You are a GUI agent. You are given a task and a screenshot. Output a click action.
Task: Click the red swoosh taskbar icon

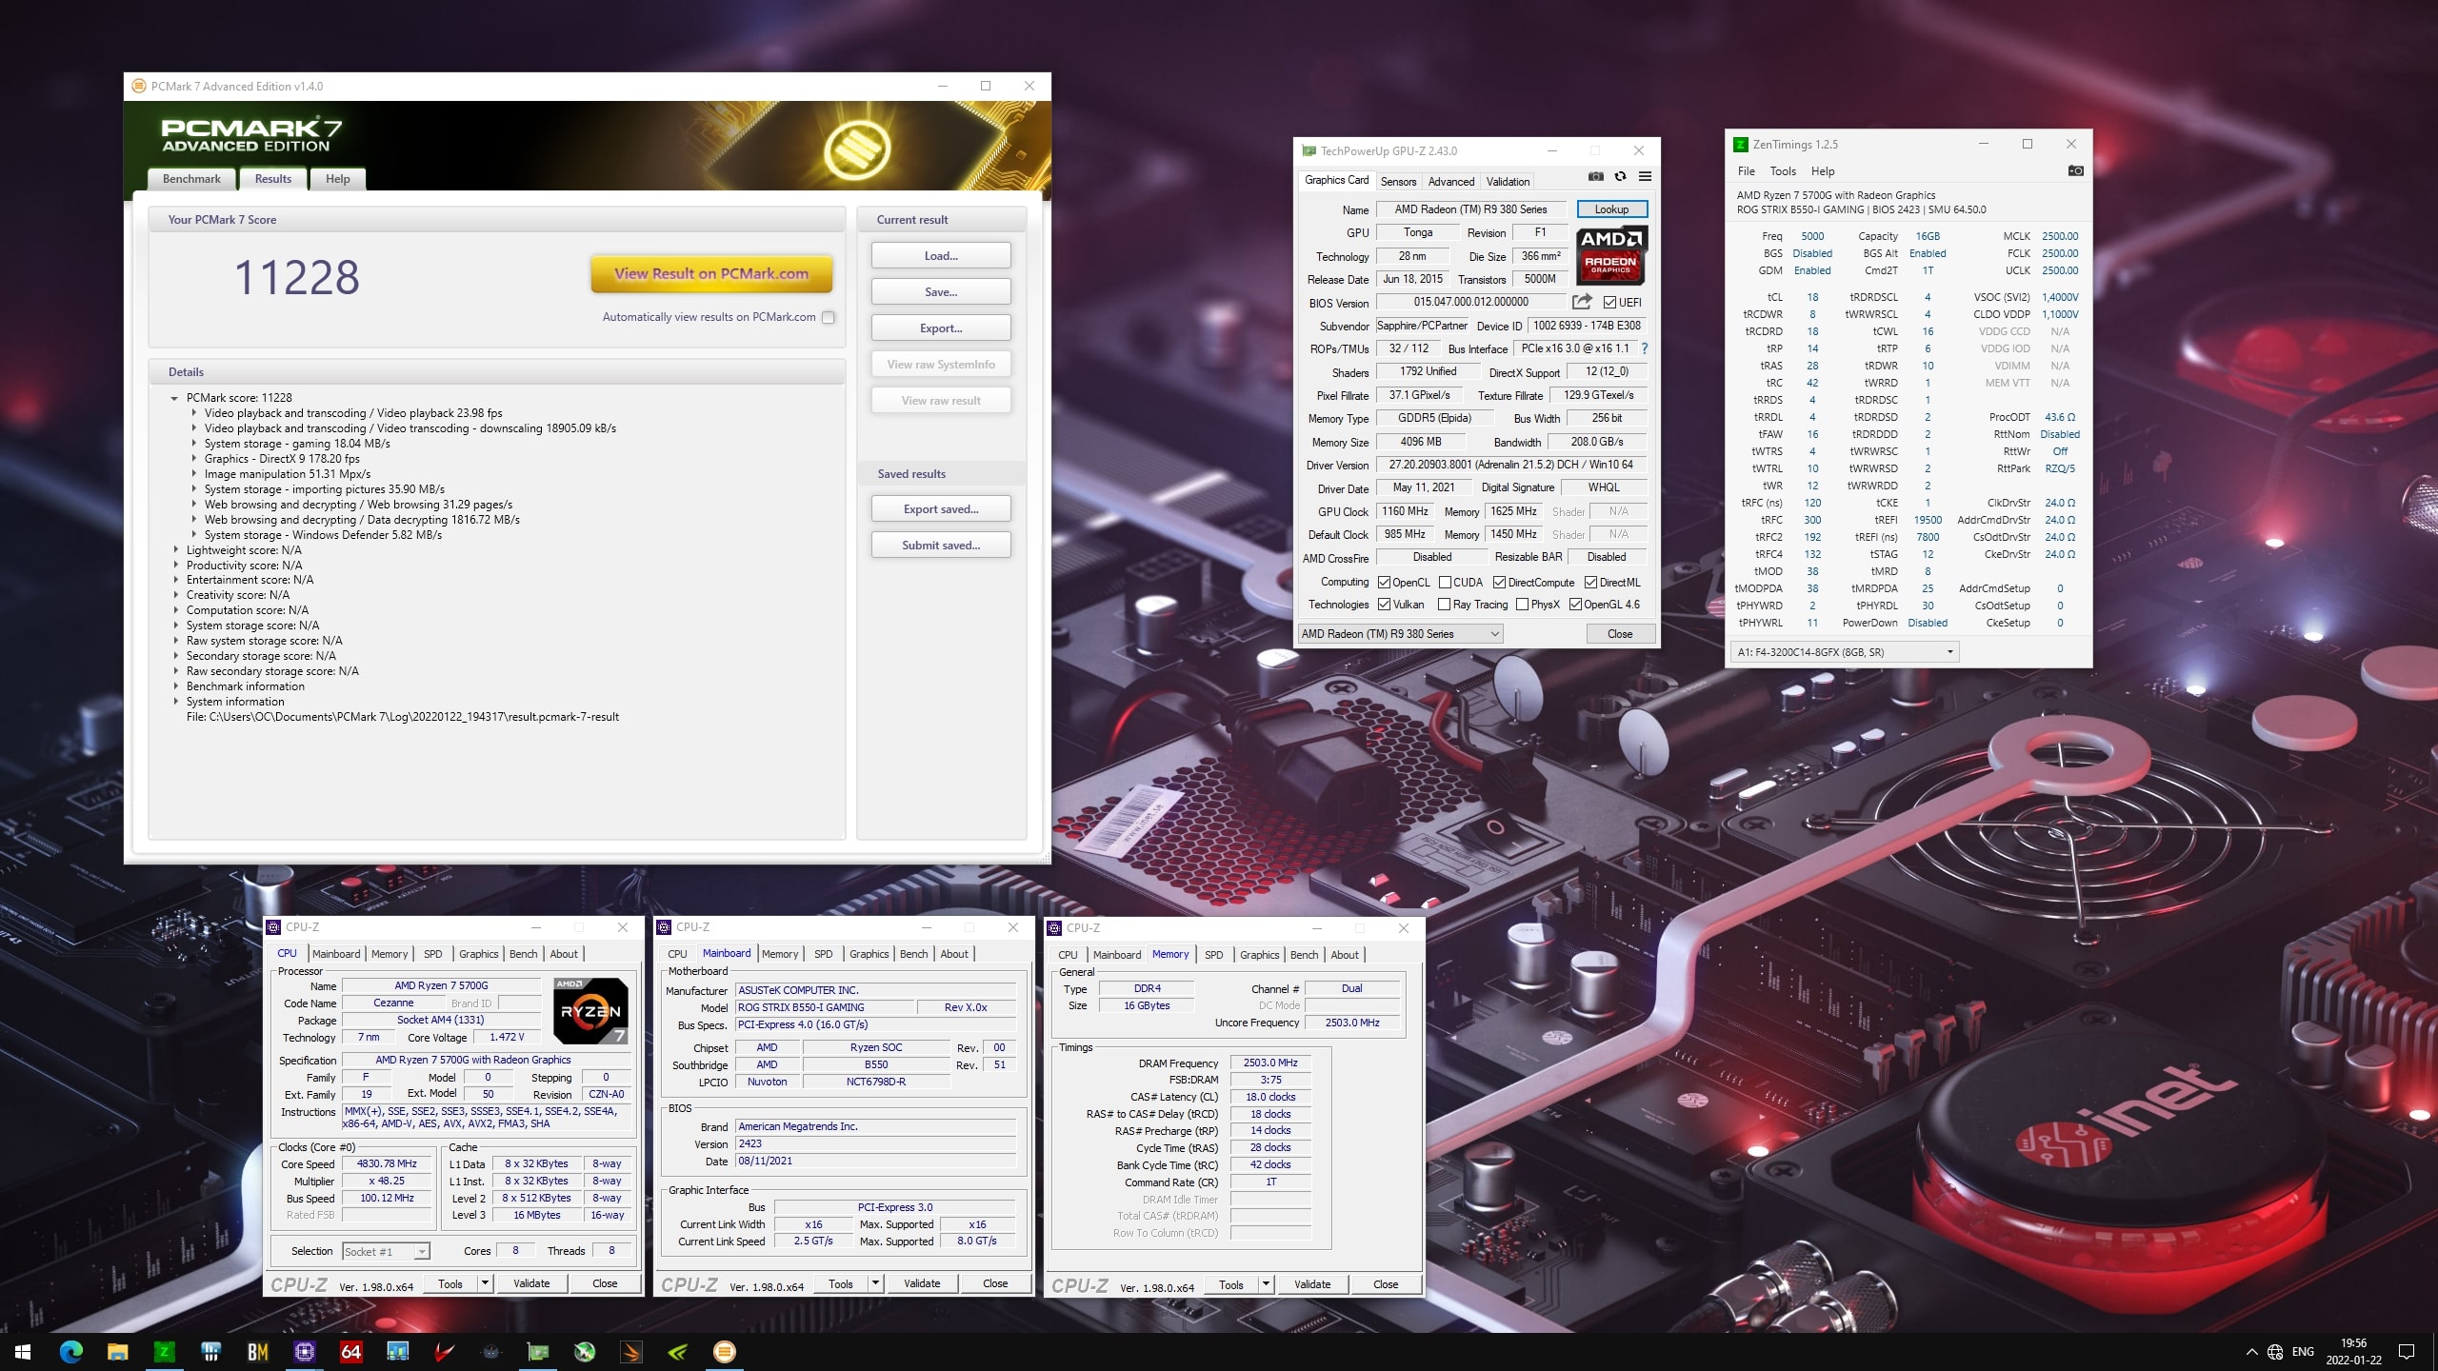coord(444,1352)
